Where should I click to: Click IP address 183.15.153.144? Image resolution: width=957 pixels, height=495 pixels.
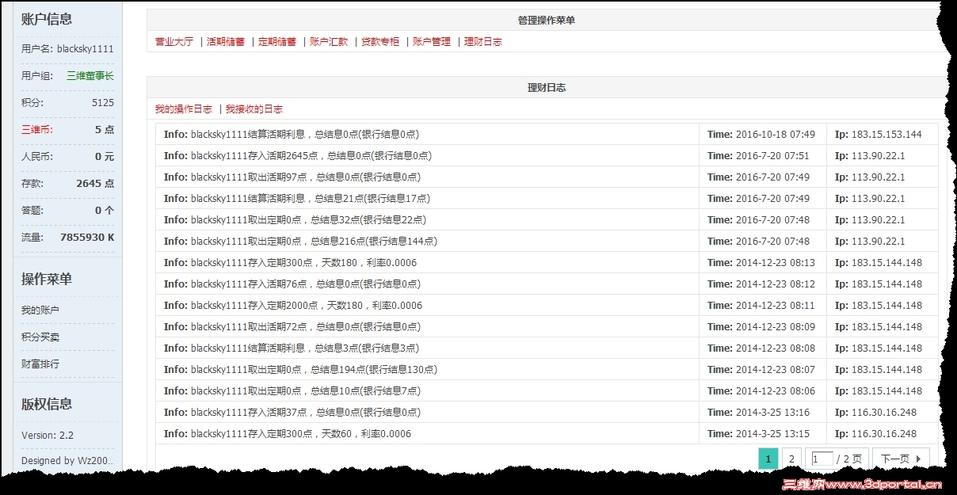[x=886, y=135]
